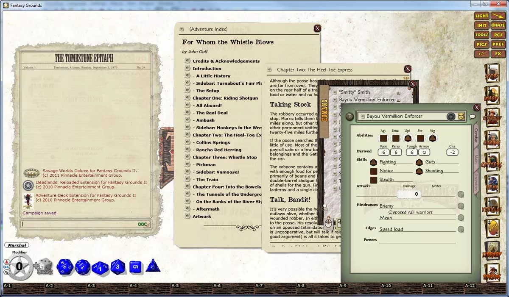Pick the blue d6 cube die

click(x=135, y=267)
